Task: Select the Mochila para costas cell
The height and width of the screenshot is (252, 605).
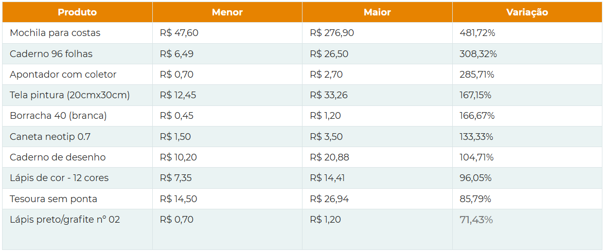Action: click(x=55, y=33)
